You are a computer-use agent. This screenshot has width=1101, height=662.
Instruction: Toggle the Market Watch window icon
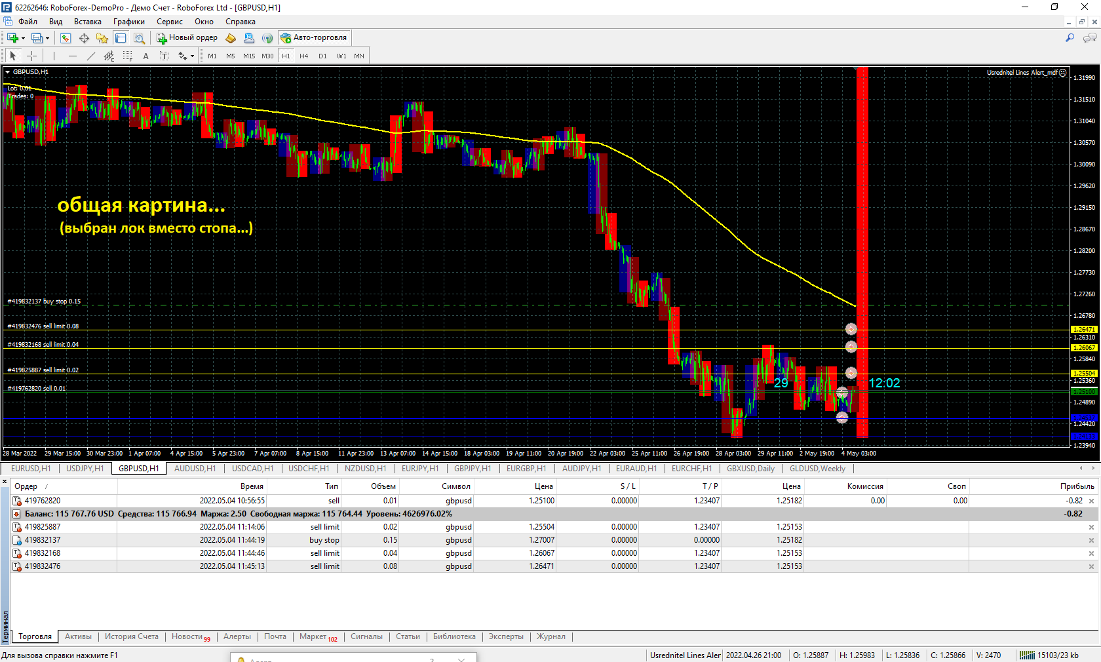click(x=66, y=38)
